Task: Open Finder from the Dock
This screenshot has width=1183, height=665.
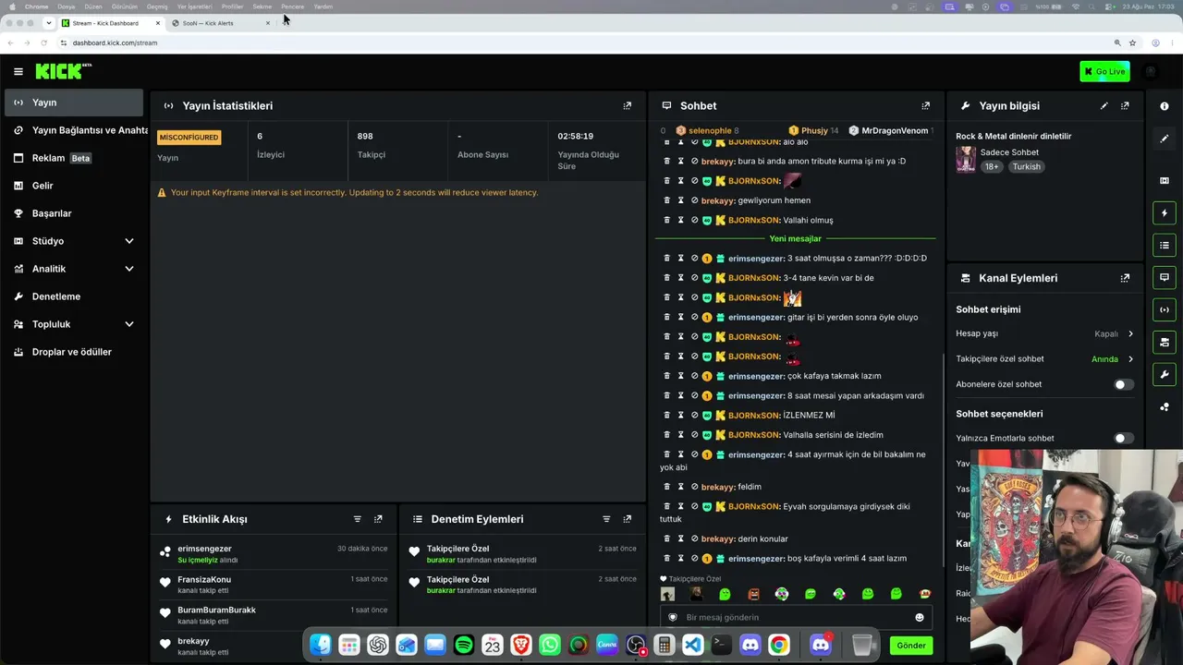Action: pyautogui.click(x=321, y=645)
